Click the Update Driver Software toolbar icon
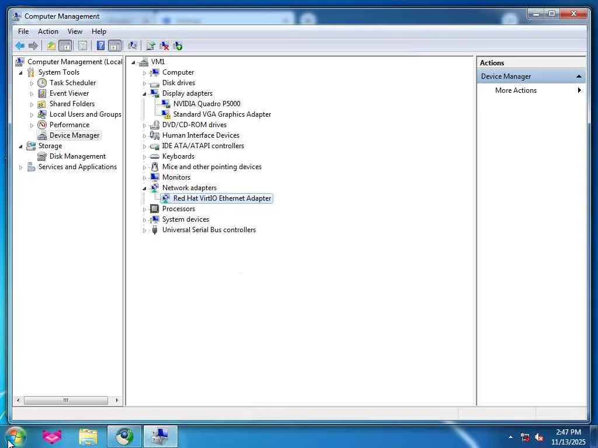The width and height of the screenshot is (598, 448). (x=151, y=46)
